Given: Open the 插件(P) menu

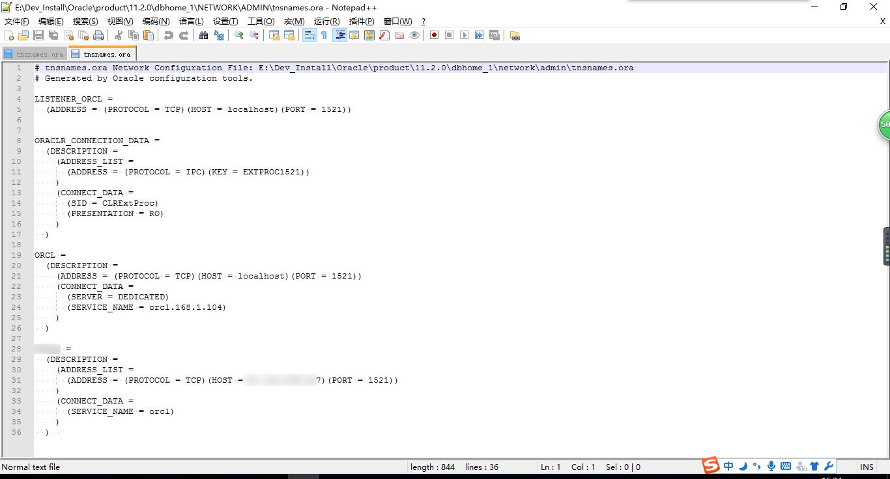Looking at the screenshot, I should pyautogui.click(x=362, y=21).
